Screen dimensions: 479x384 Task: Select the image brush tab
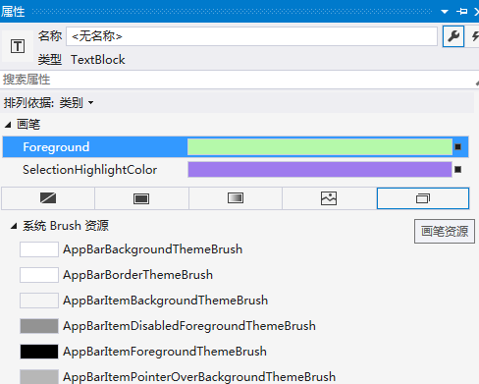click(x=329, y=198)
